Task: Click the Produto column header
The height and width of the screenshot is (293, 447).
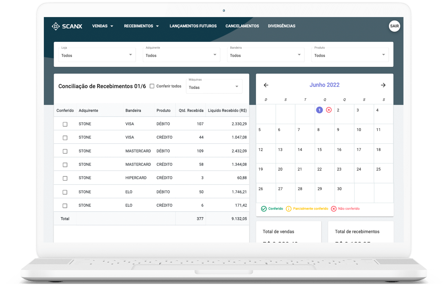Action: 164,111
